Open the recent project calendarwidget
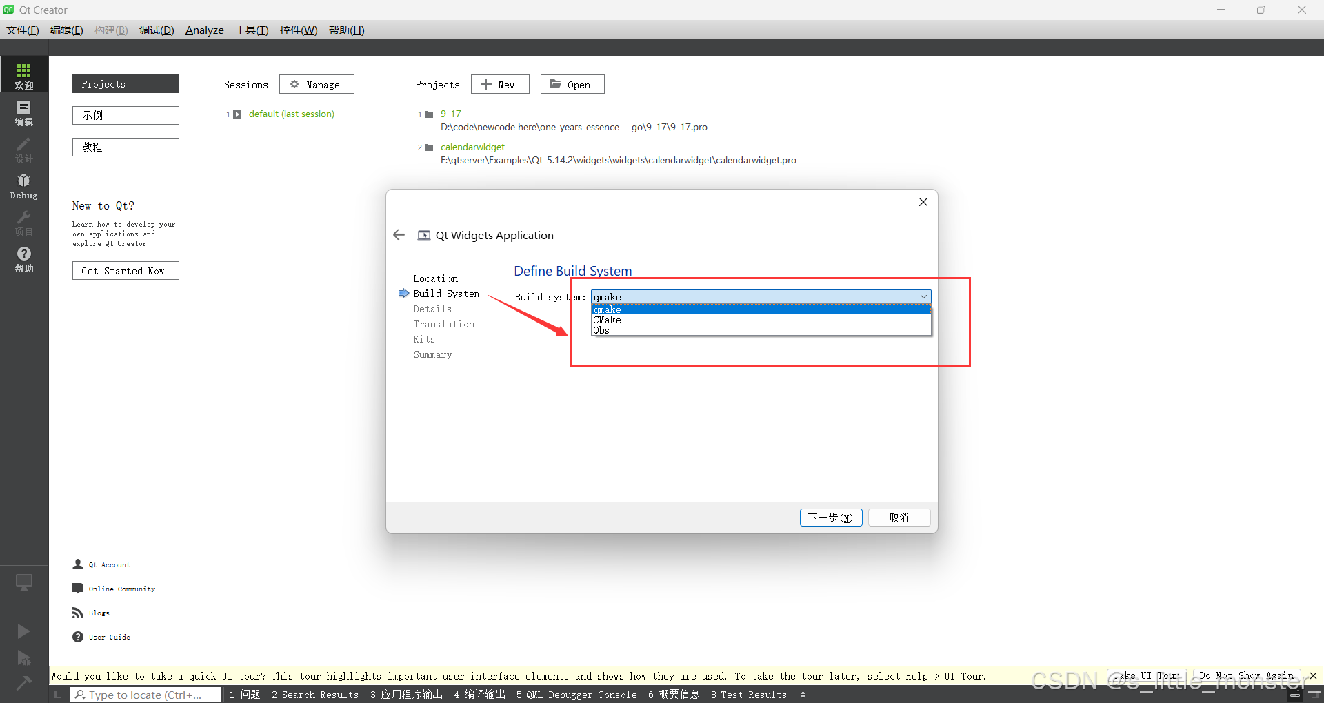 [x=473, y=147]
